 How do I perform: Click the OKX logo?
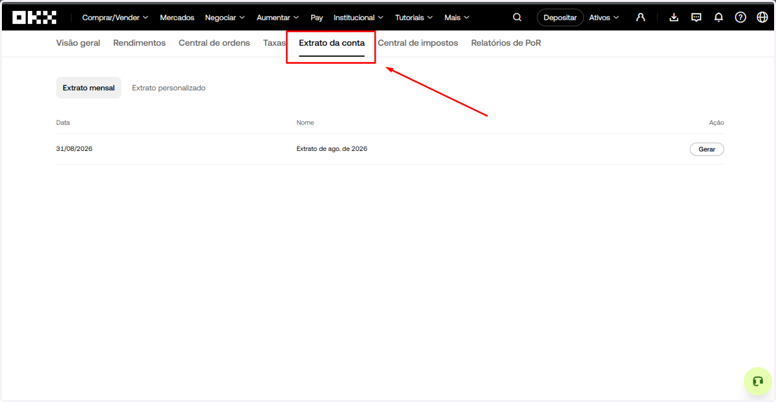(34, 17)
